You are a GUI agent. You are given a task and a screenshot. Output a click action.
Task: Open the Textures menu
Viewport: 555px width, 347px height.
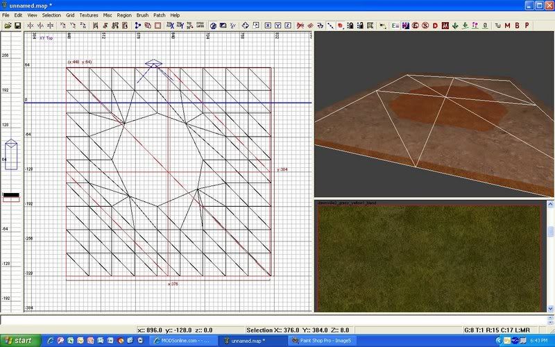(89, 15)
